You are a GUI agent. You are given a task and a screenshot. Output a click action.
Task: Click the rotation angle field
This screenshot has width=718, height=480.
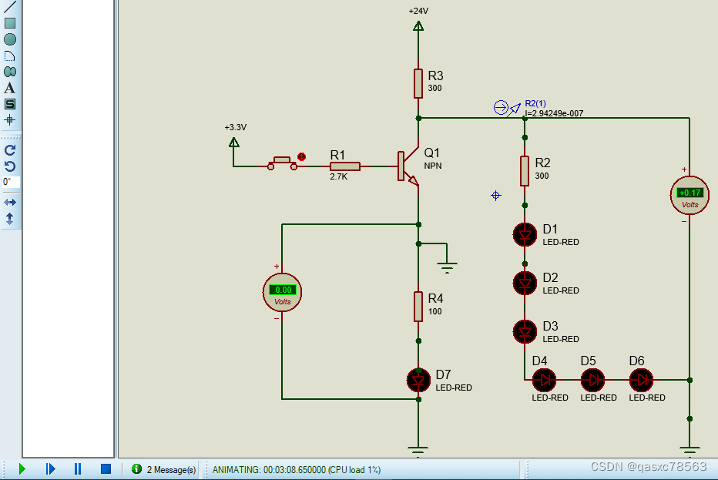pos(11,182)
